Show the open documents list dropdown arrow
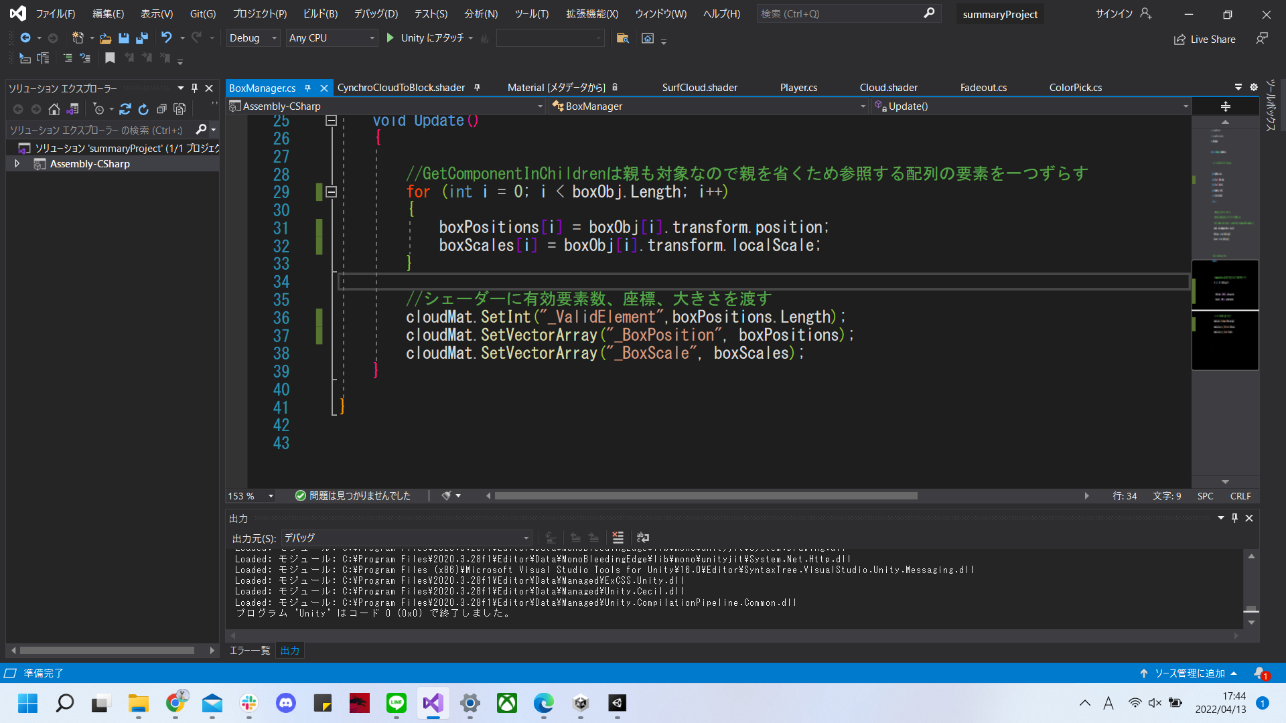1286x723 pixels. [1238, 87]
